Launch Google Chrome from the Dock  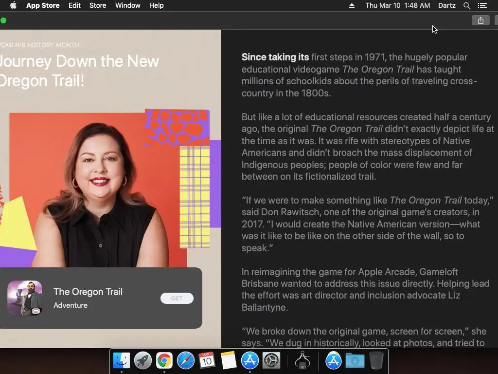(x=164, y=360)
